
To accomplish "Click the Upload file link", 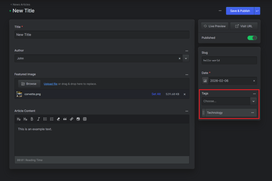I will point(50,84).
